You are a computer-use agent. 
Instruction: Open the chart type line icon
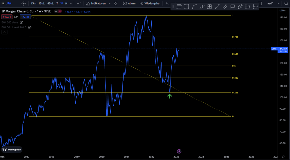[x=79, y=3]
